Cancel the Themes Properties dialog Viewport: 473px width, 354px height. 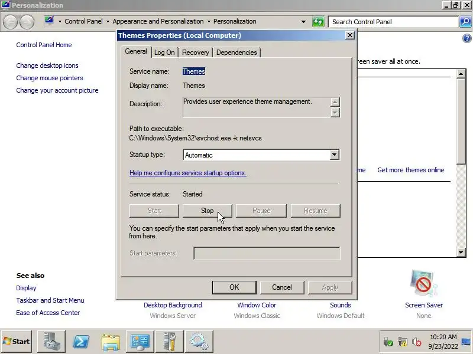pyautogui.click(x=282, y=287)
